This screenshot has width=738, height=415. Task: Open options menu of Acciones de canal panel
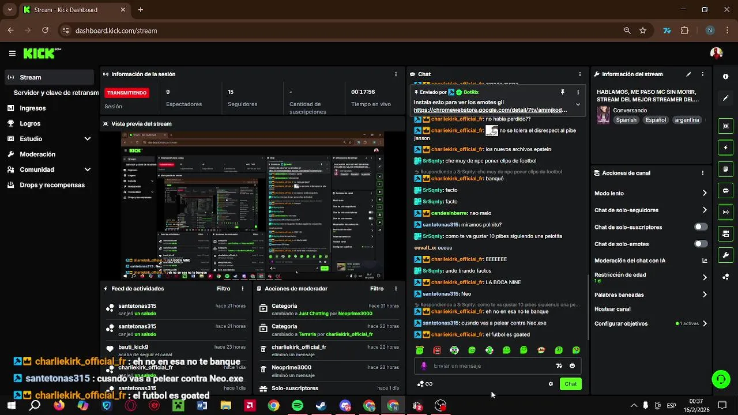coord(702,173)
